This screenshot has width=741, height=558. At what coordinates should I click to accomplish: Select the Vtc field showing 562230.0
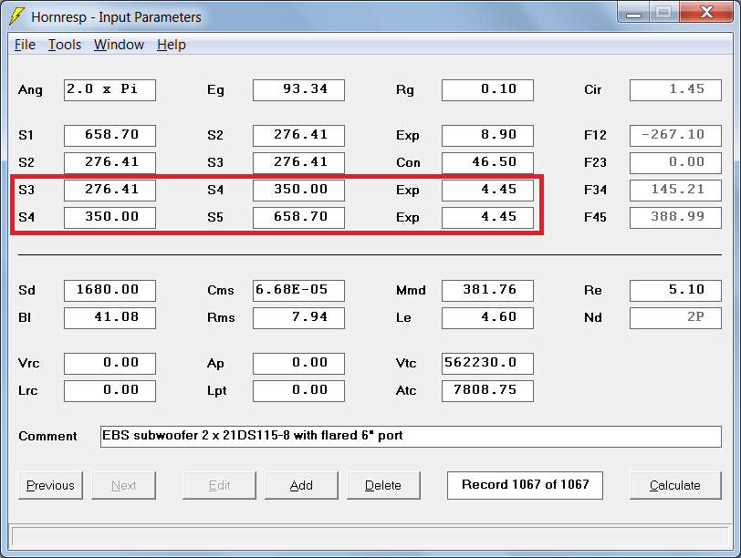coord(487,364)
